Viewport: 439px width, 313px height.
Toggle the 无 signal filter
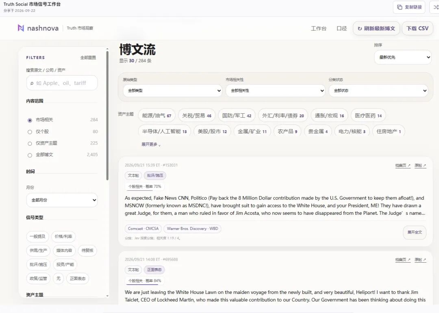[58, 278]
